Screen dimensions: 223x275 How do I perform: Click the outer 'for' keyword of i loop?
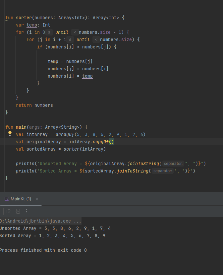pos(20,32)
